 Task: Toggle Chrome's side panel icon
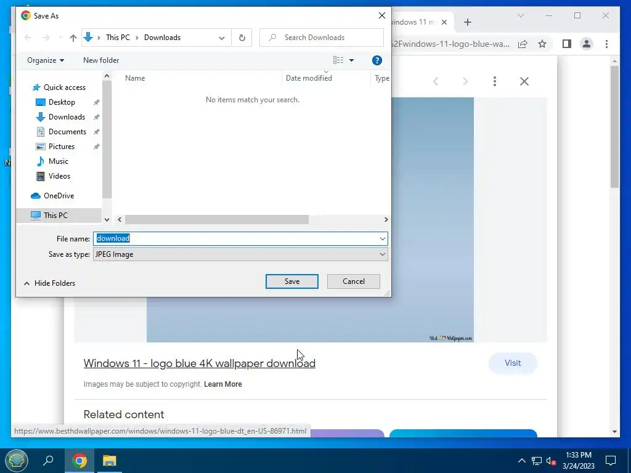[567, 44]
